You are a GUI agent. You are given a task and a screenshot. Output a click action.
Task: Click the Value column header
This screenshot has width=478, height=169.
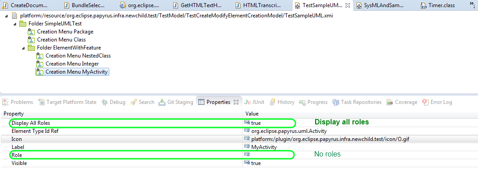[360, 114]
